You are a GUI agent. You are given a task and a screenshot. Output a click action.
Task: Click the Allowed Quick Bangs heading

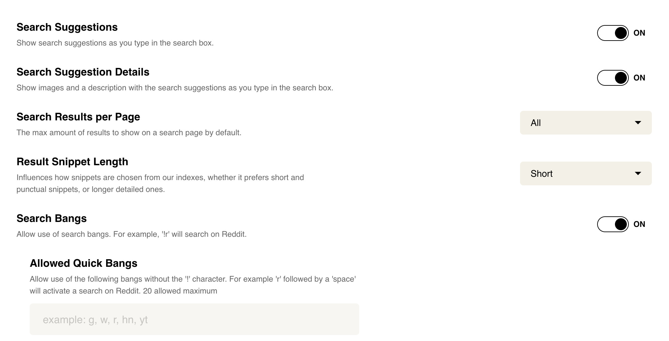[x=83, y=263]
